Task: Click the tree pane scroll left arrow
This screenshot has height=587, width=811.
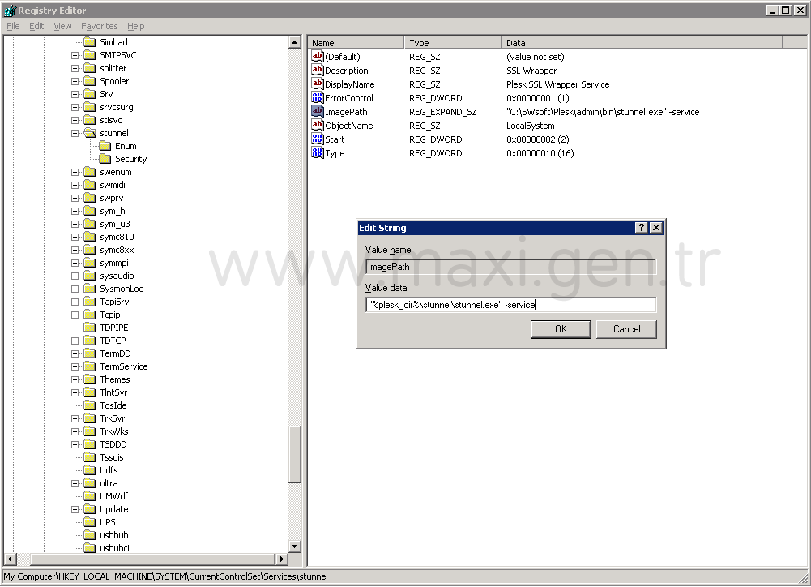Action: click(x=11, y=559)
